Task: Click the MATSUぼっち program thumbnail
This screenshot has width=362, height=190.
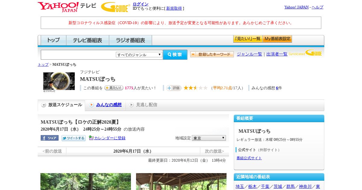Action: [x=59, y=81]
